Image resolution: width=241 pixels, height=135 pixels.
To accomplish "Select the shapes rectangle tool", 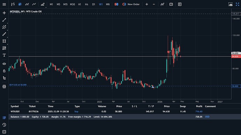I will pos(4,41).
